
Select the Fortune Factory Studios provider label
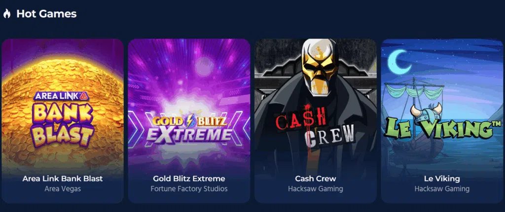(x=189, y=188)
